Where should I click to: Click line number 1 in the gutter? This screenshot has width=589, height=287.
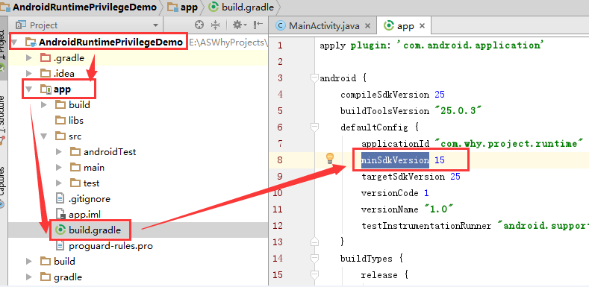point(279,45)
